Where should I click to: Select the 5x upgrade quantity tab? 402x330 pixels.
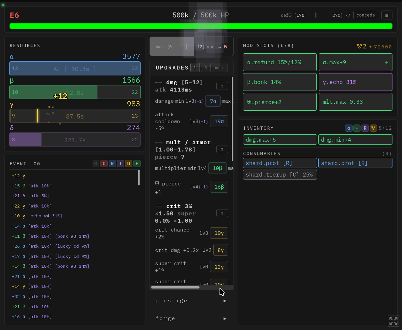click(205, 68)
